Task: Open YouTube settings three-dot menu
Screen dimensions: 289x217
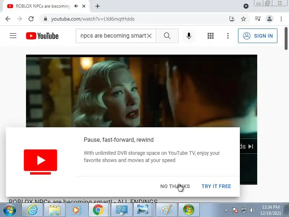Action: [x=228, y=36]
